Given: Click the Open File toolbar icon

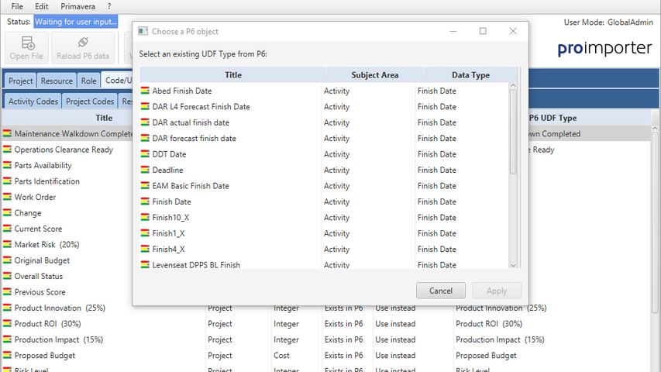Looking at the screenshot, I should point(28,44).
